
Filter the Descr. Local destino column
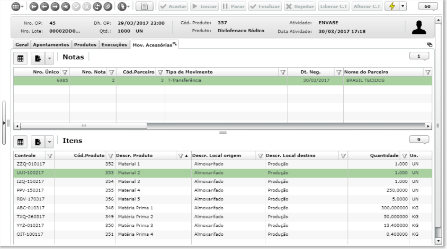pyautogui.click(x=343, y=155)
